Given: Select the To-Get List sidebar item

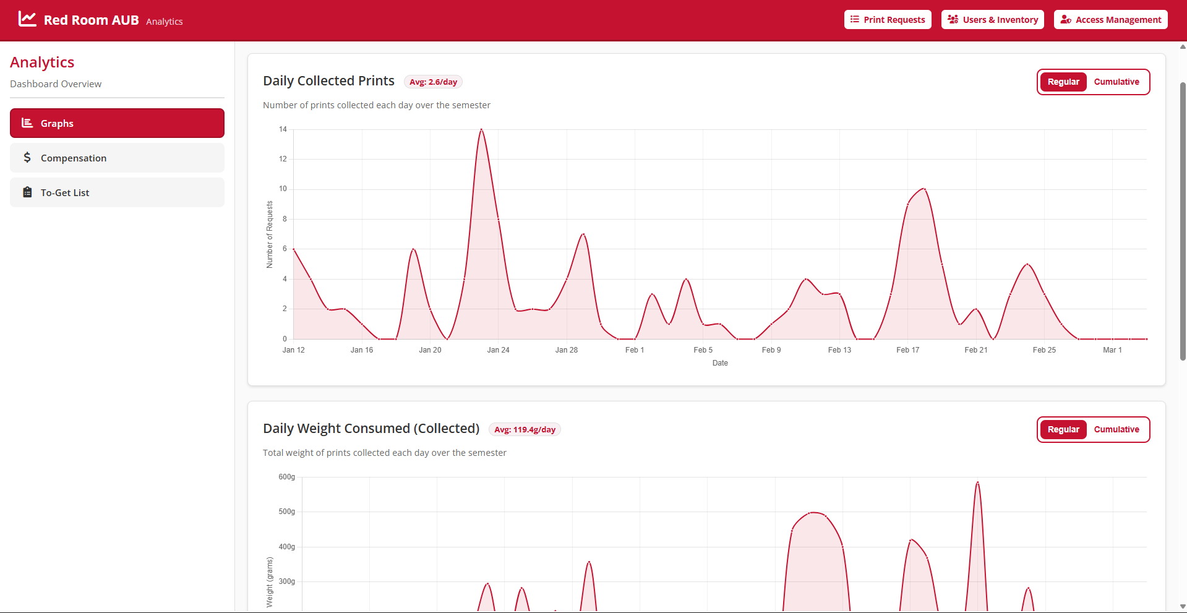Looking at the screenshot, I should [x=117, y=192].
